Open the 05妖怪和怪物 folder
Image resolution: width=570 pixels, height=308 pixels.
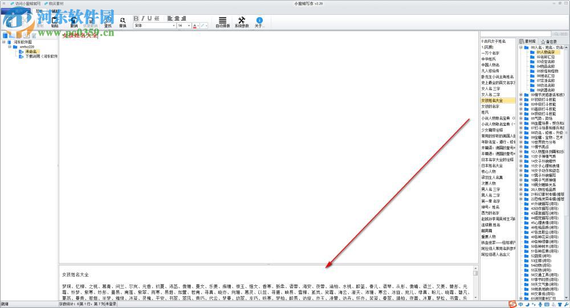(x=547, y=71)
